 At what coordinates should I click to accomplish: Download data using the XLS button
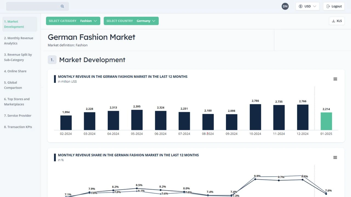337,21
